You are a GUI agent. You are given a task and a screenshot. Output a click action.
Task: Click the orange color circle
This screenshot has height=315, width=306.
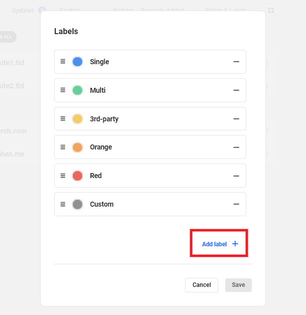point(77,147)
